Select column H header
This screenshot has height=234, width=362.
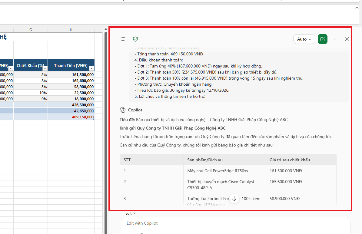click(x=71, y=30)
